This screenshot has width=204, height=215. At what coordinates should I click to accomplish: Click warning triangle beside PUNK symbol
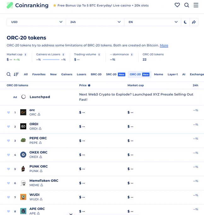(41, 171)
